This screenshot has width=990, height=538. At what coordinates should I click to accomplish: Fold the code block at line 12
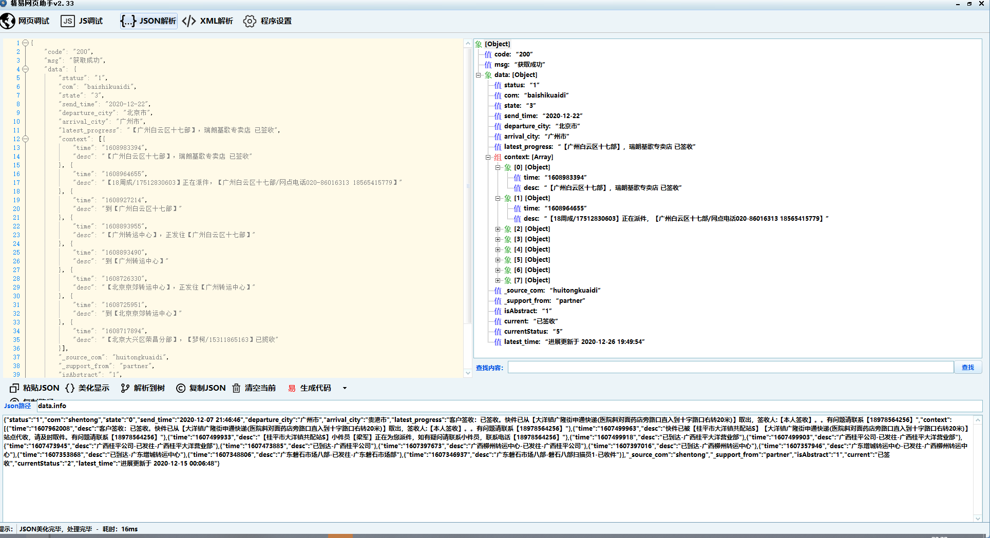pos(26,139)
